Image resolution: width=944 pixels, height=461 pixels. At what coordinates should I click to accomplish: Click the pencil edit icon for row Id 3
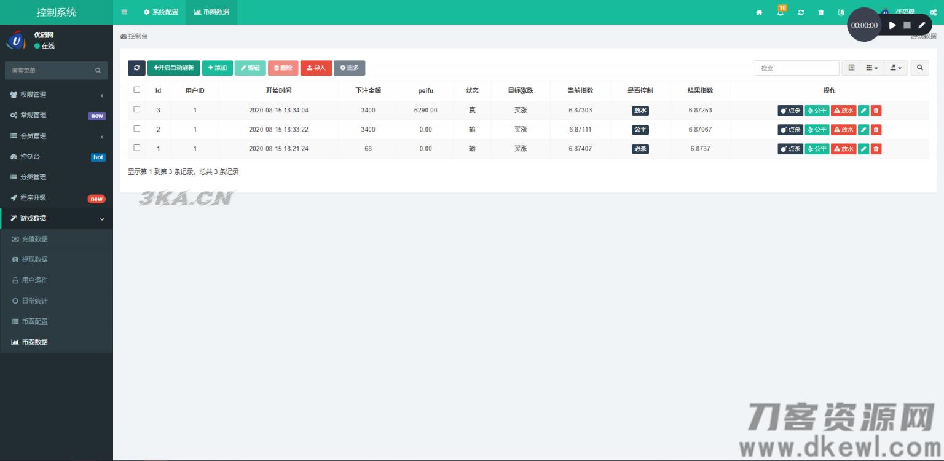click(x=863, y=111)
